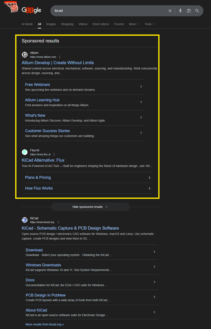Click chevron on About KiCad row
The image size is (211, 329).
[155, 312]
